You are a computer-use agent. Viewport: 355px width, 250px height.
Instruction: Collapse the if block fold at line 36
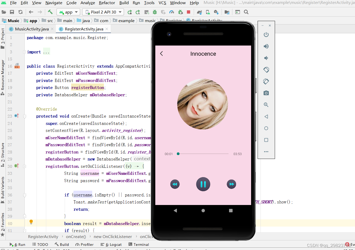click(25, 195)
